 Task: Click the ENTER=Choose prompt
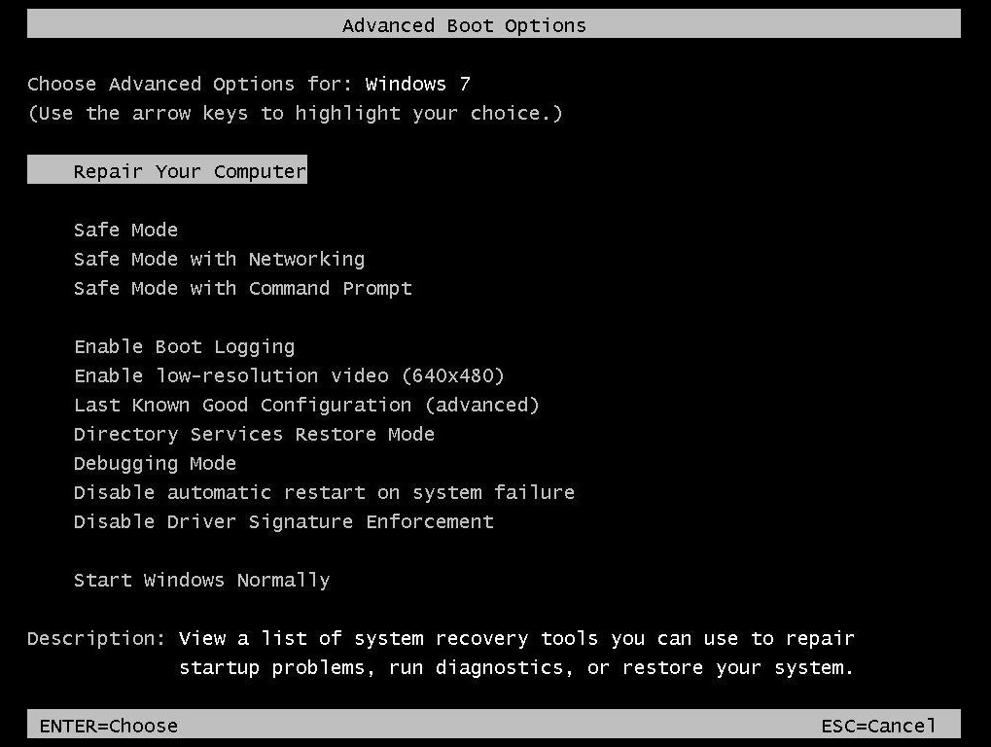[108, 726]
